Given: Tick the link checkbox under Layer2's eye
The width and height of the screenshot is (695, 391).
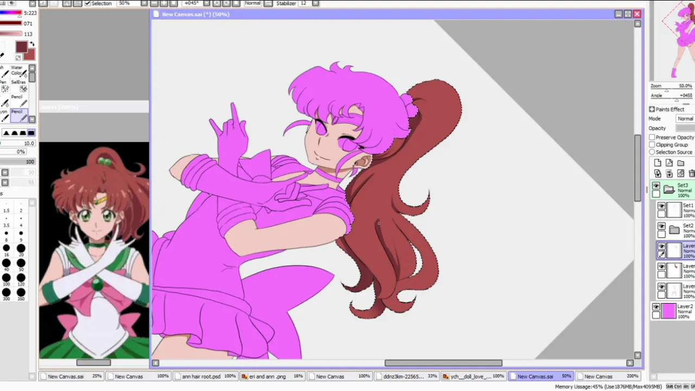Looking at the screenshot, I should point(656,316).
